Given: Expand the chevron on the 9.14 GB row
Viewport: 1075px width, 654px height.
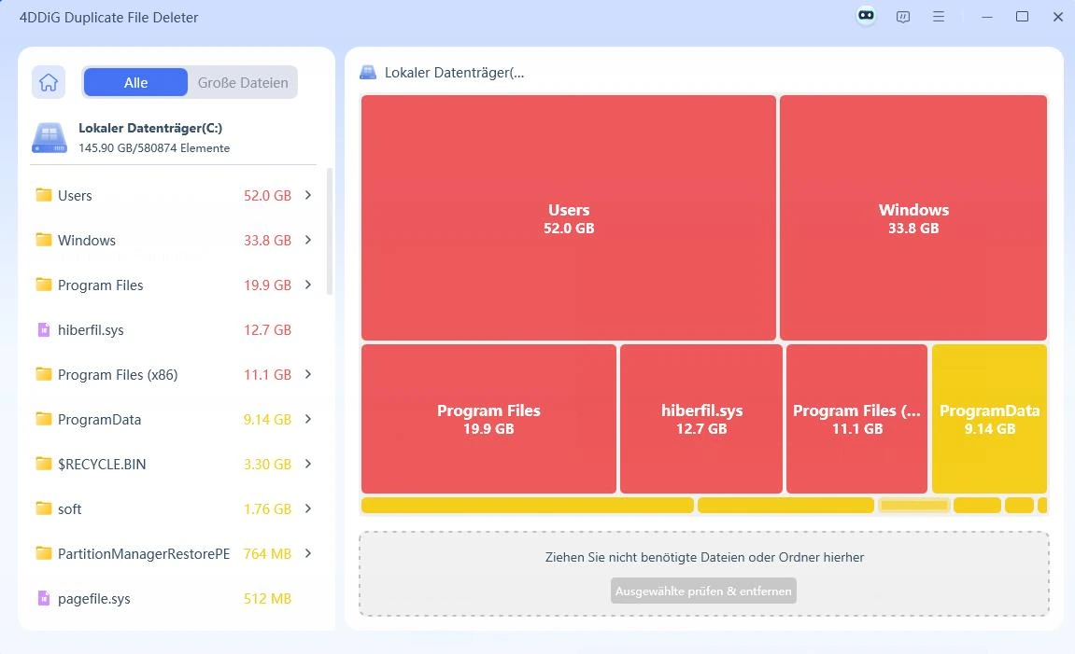Looking at the screenshot, I should coord(308,419).
